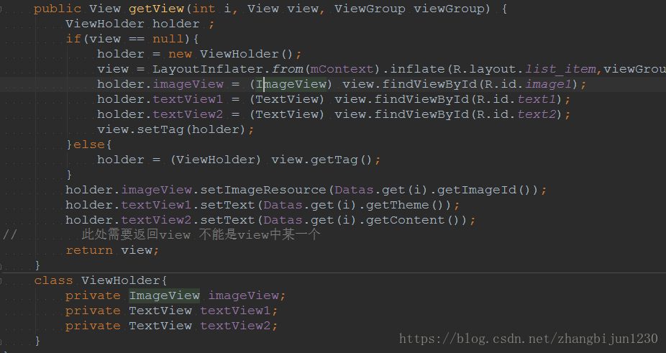The width and height of the screenshot is (666, 353).
Task: Click the Chinese comment '此处需要返回view 不能是view中某一个'
Action: (x=201, y=234)
